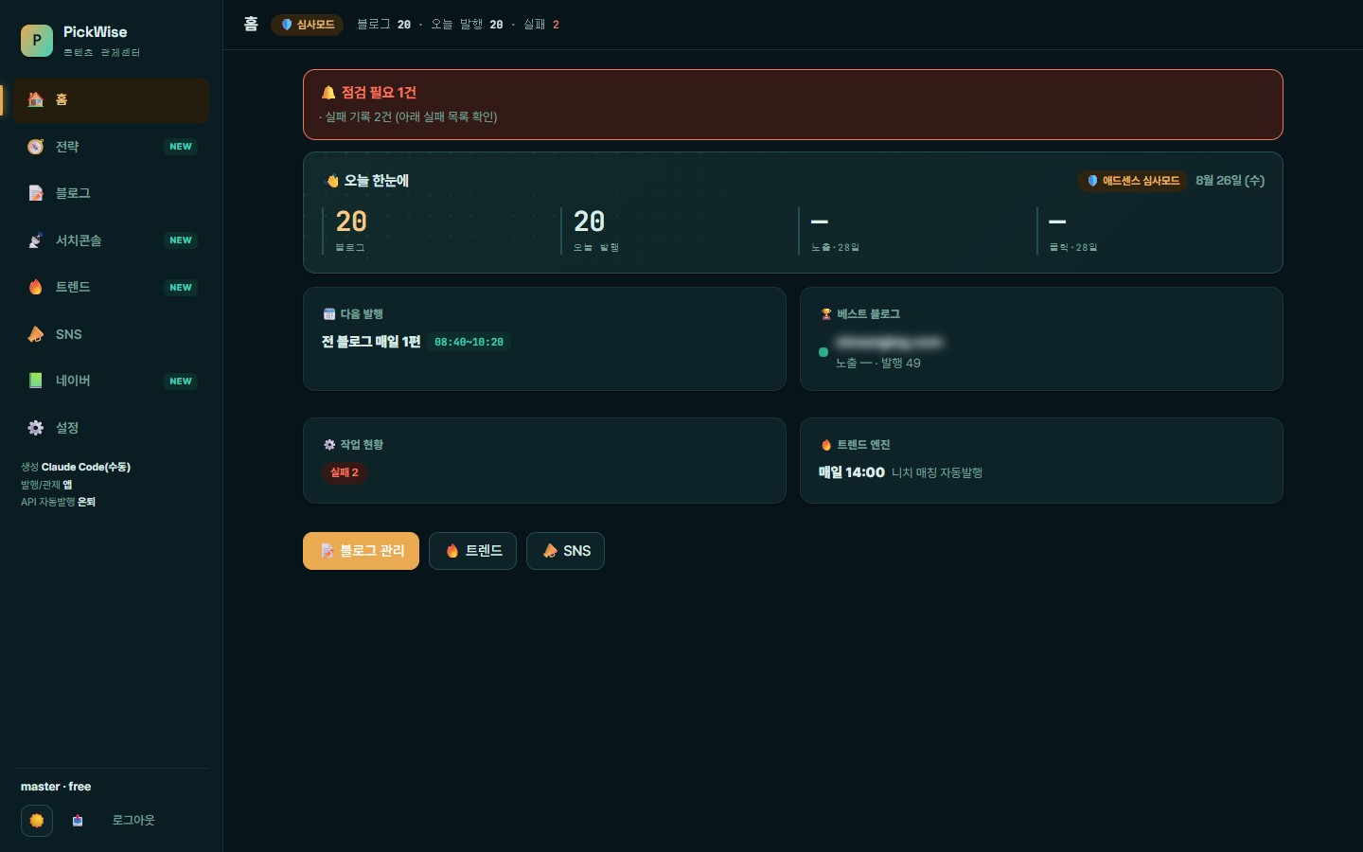The width and height of the screenshot is (1363, 852).
Task: Toggle the sun theme button
Action: point(37,821)
